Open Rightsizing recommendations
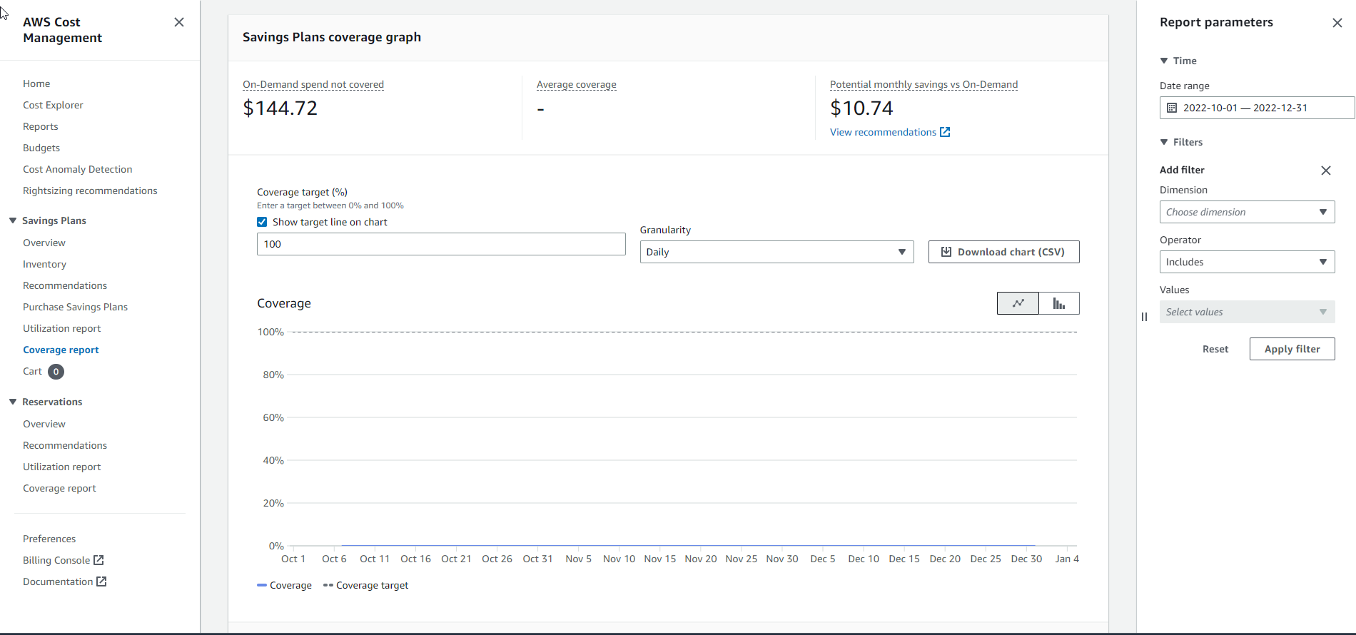1356x635 pixels. tap(90, 190)
